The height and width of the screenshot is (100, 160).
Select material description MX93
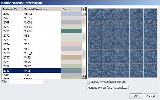(27, 57)
